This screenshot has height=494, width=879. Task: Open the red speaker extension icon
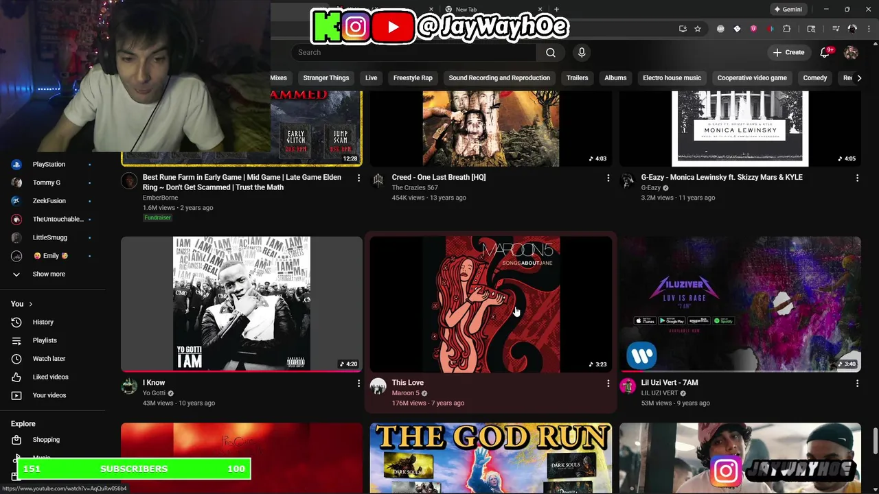770,29
